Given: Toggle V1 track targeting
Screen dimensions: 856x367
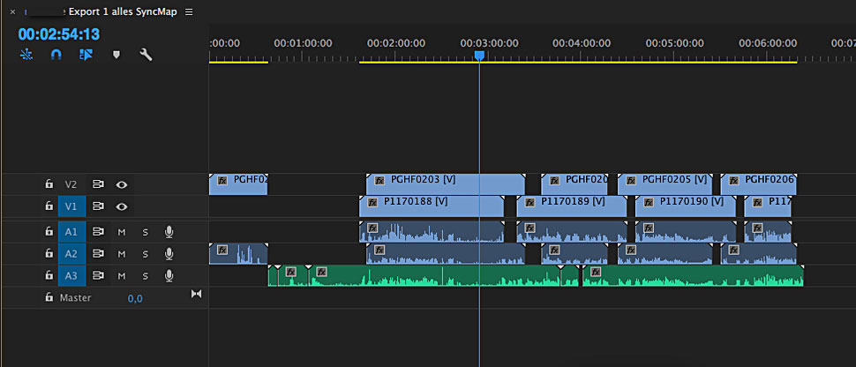Looking at the screenshot, I should pyautogui.click(x=71, y=206).
